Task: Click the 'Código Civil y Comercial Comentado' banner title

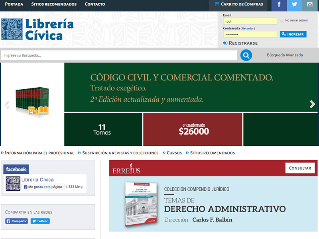Action: pyautogui.click(x=182, y=77)
